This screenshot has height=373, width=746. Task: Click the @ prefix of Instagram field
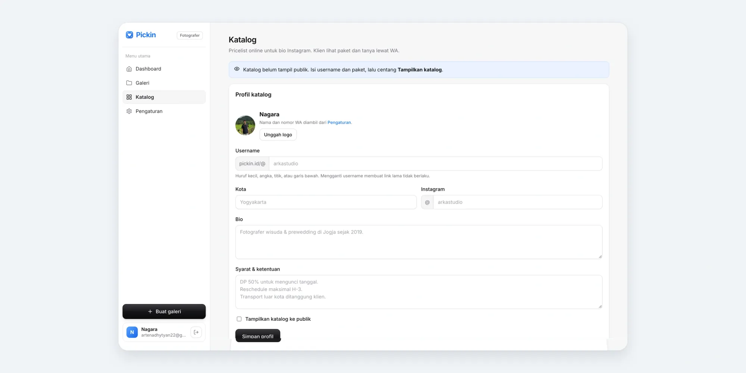point(427,202)
